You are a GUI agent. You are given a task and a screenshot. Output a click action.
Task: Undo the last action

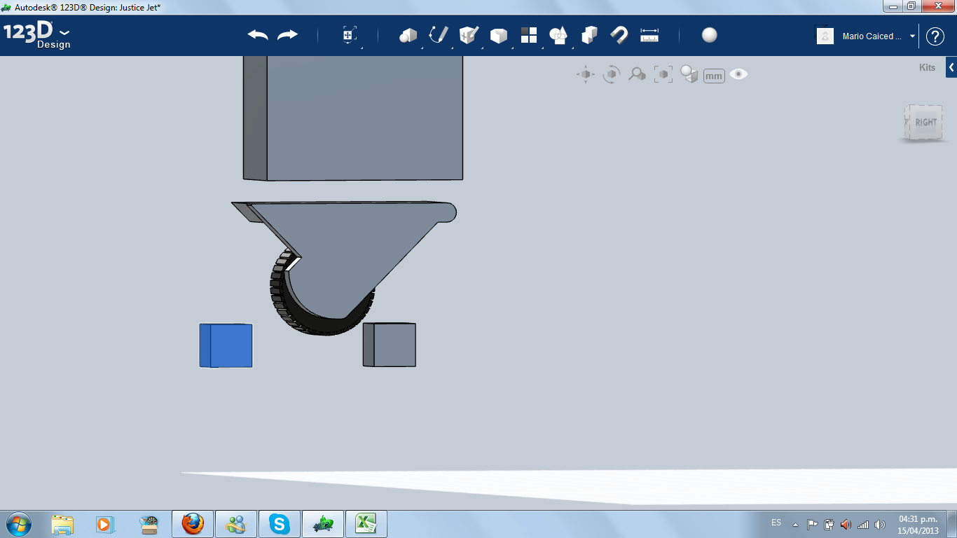pyautogui.click(x=258, y=35)
